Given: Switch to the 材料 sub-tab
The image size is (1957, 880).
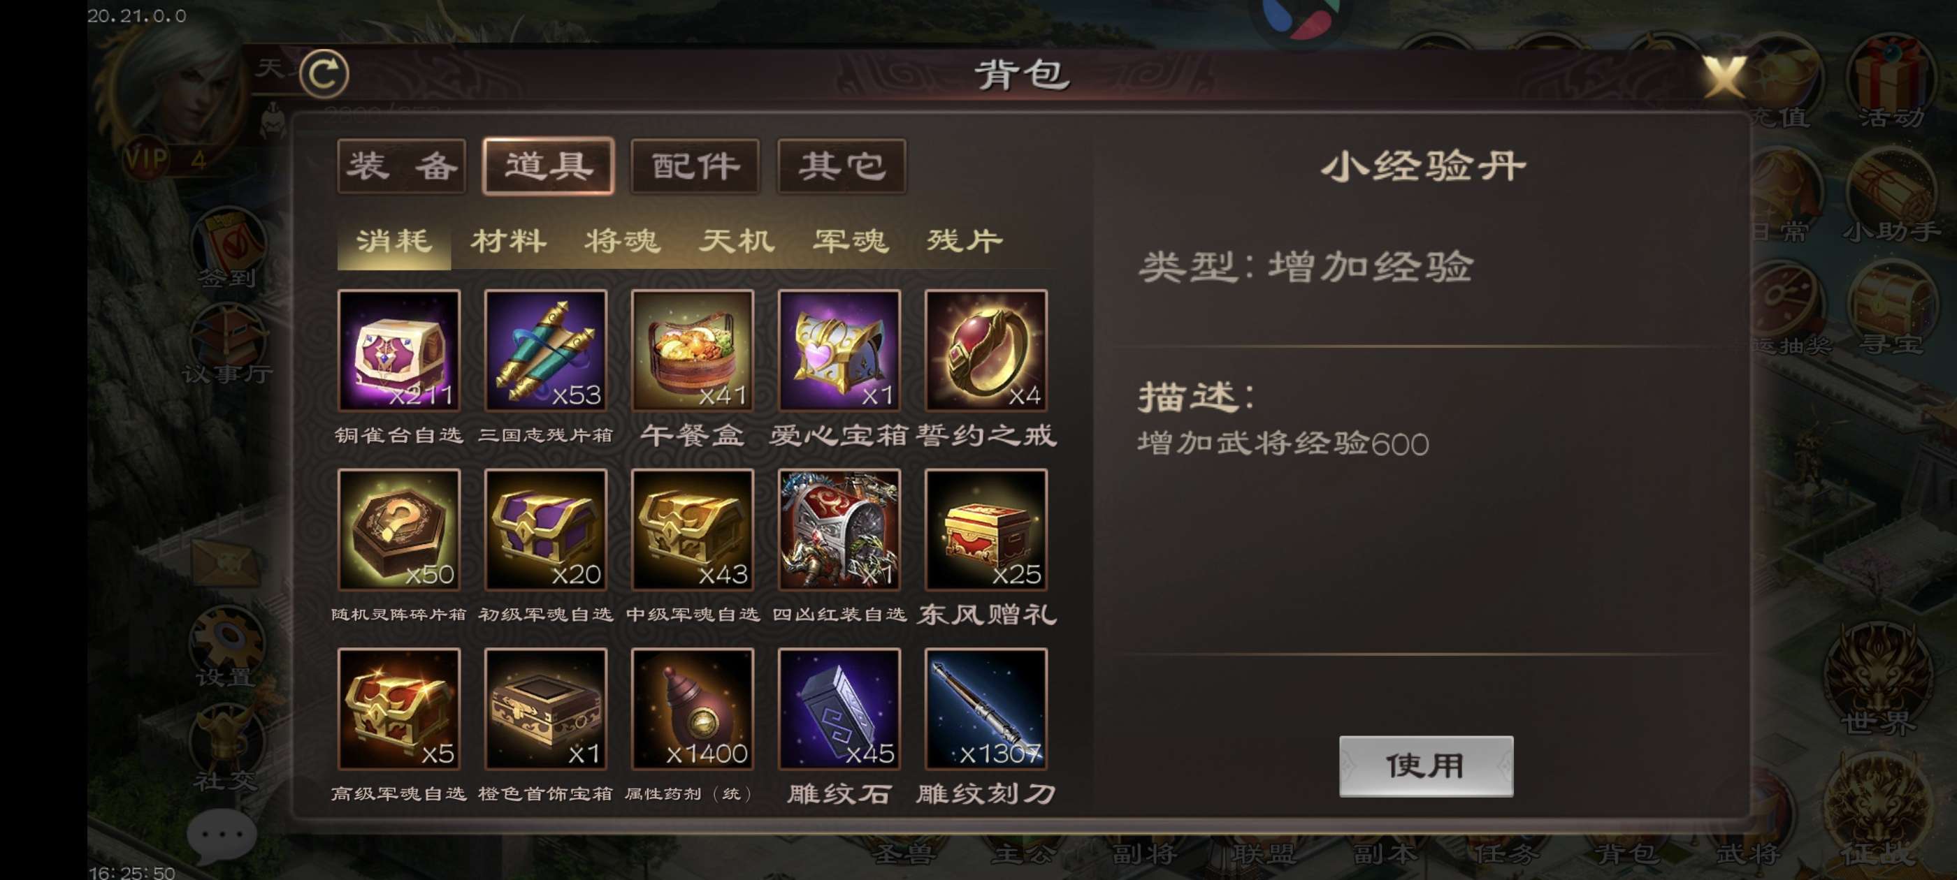Looking at the screenshot, I should tap(508, 242).
